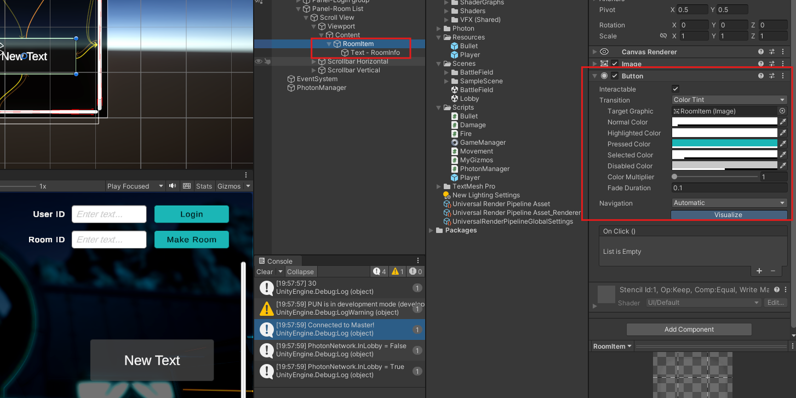Click the Color Multiplier slider handle
The height and width of the screenshot is (398, 796).
674,177
